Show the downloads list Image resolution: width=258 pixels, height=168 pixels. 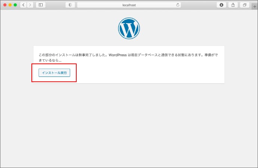(221, 5)
